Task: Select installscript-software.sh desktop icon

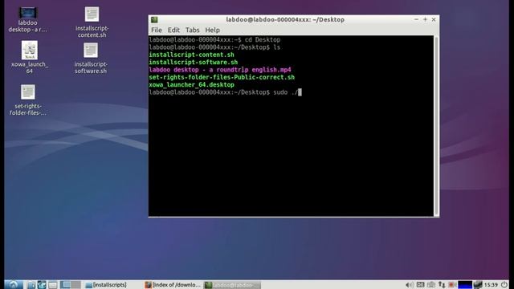Action: pos(91,59)
